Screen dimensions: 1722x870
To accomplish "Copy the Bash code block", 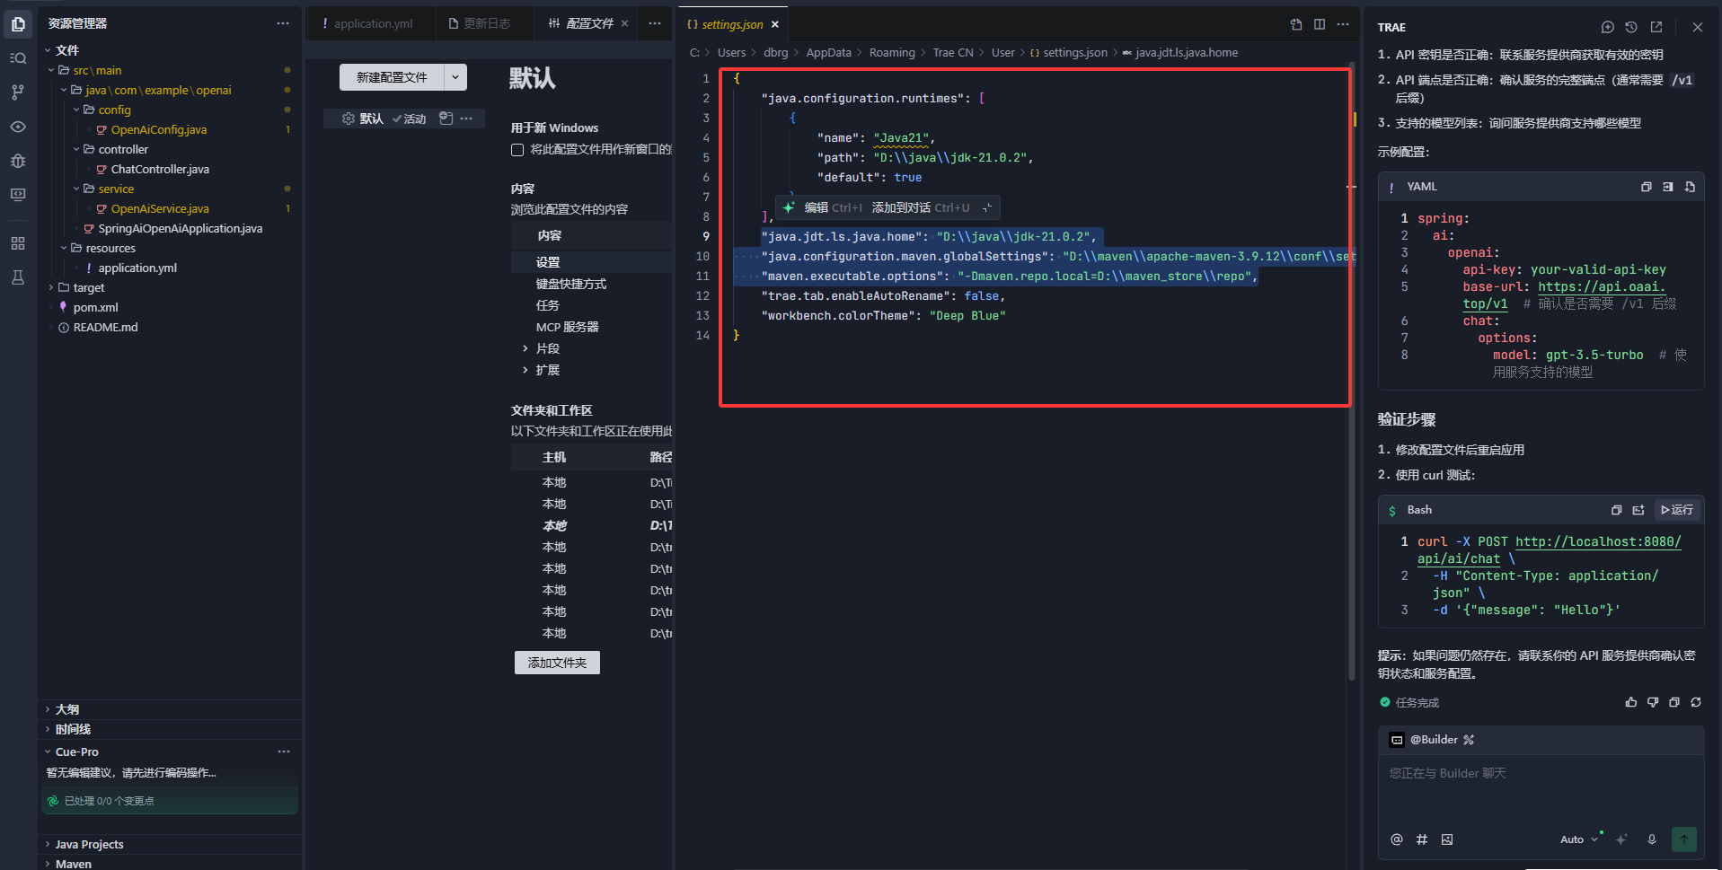I will pos(1617,510).
